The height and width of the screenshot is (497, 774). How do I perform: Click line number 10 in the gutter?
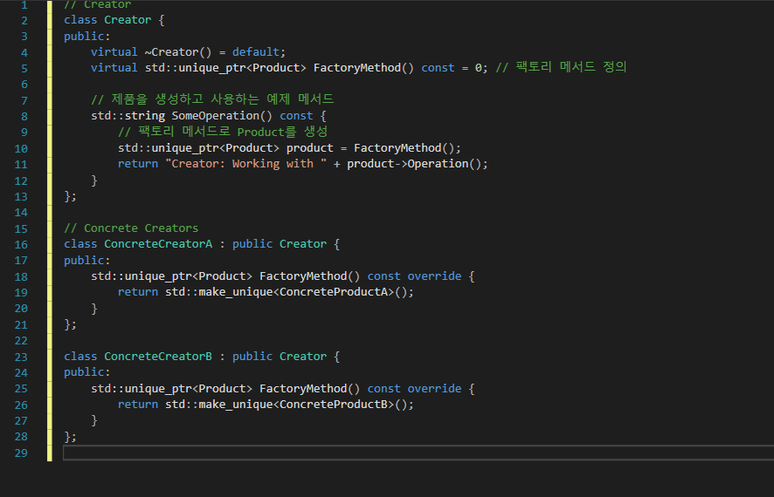[21, 149]
